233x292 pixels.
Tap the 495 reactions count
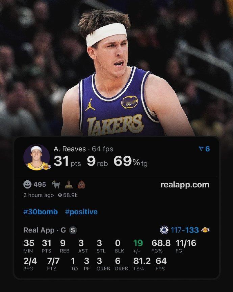point(40,184)
